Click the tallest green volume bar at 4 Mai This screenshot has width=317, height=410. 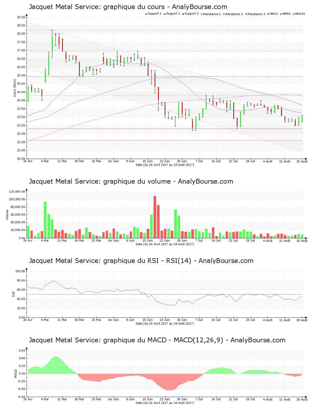pos(45,220)
